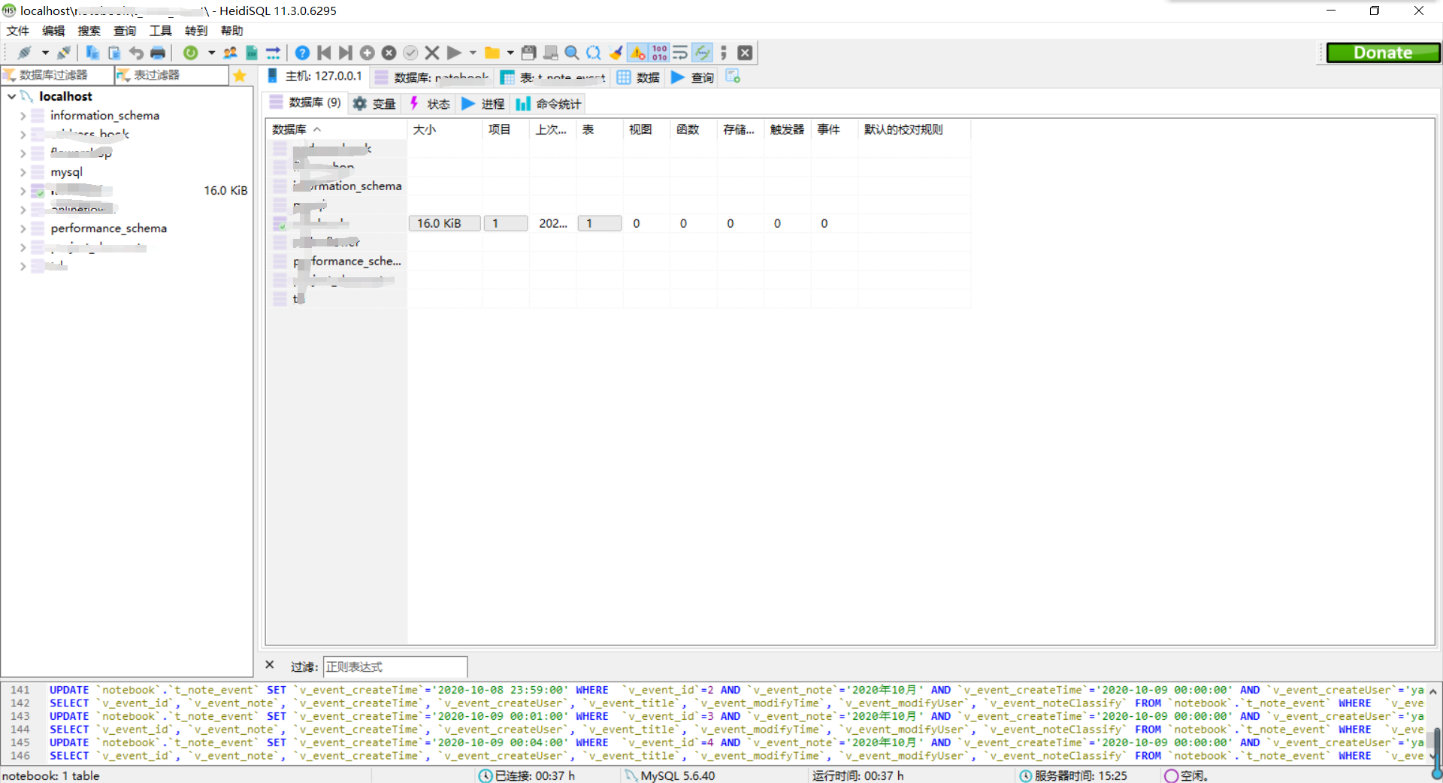Select information_schema in database tree
The width and height of the screenshot is (1443, 783).
click(104, 116)
